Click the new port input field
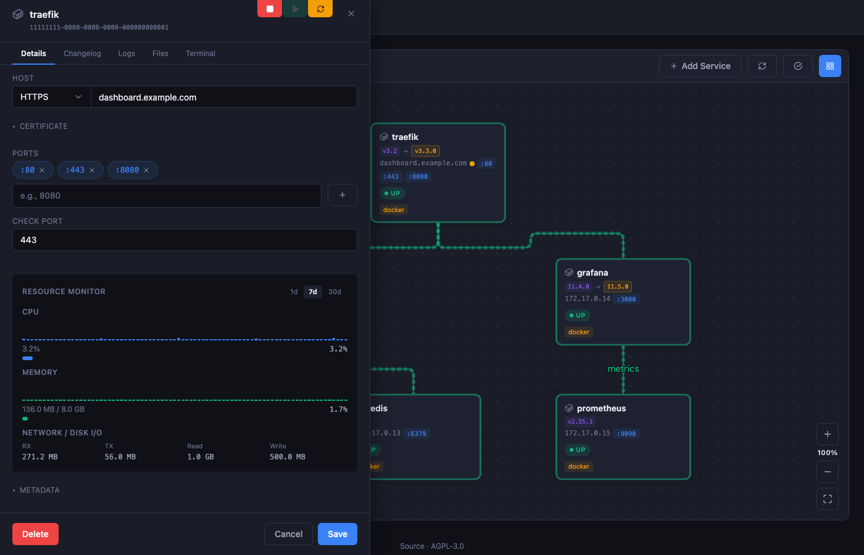The image size is (864, 555). point(167,195)
